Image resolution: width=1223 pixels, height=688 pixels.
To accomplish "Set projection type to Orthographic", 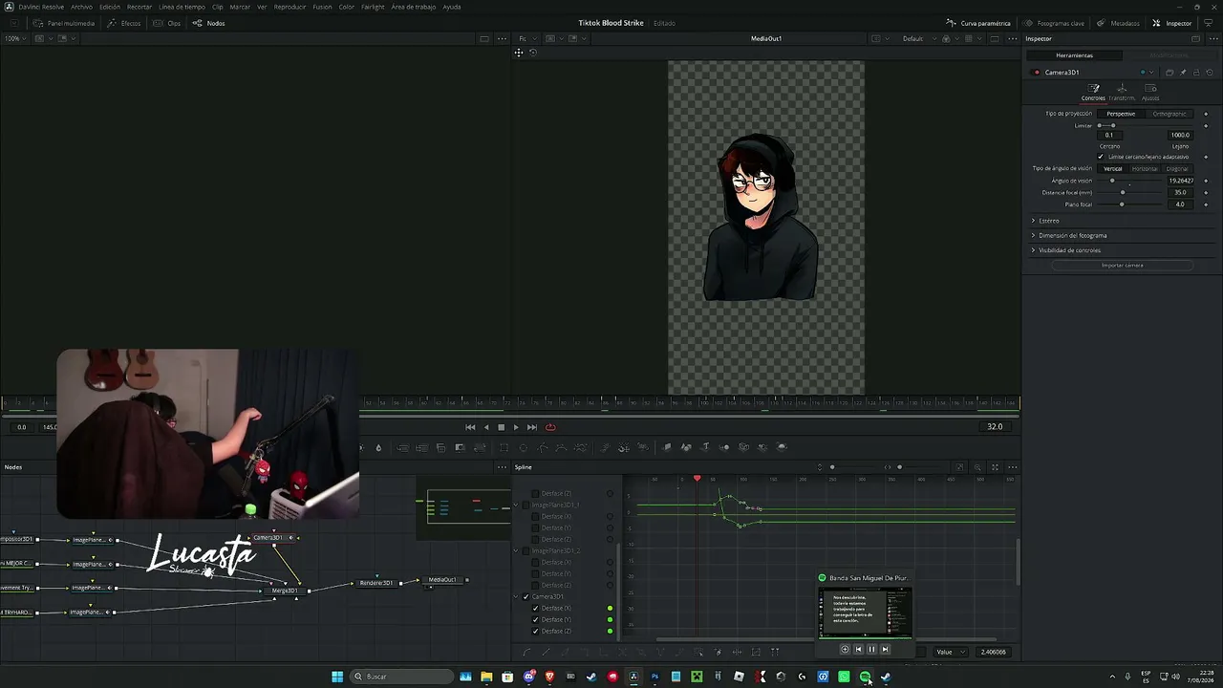I will [1169, 114].
